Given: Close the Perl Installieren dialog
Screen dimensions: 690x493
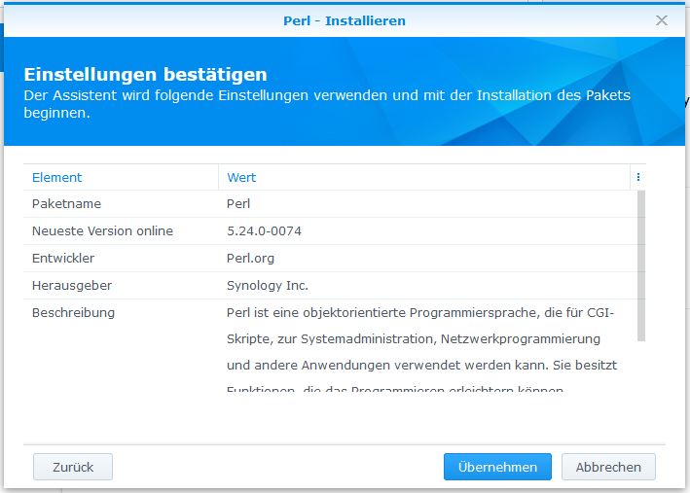Looking at the screenshot, I should pyautogui.click(x=662, y=20).
